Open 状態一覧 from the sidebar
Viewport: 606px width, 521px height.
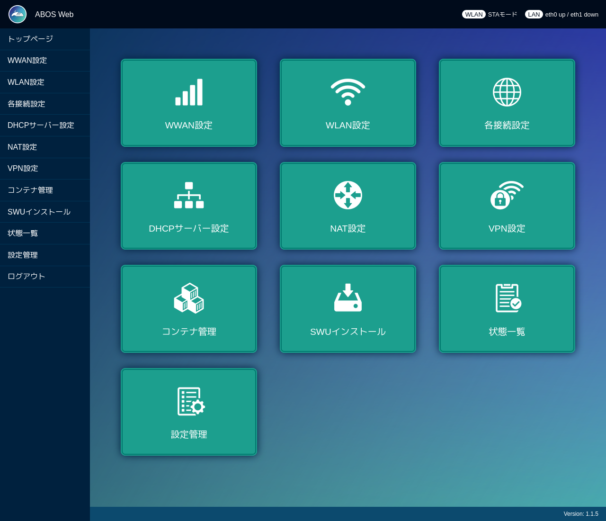click(x=45, y=234)
